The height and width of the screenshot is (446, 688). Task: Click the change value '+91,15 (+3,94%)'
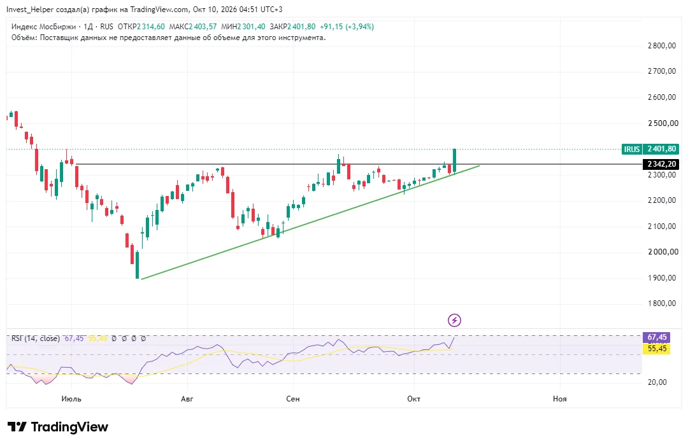(x=347, y=27)
